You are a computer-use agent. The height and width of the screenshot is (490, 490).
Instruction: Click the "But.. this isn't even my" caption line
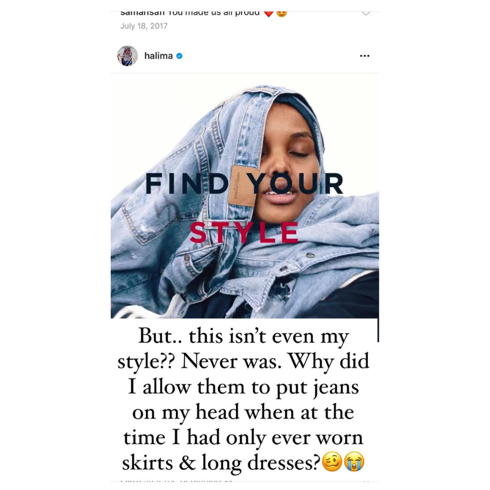(244, 337)
